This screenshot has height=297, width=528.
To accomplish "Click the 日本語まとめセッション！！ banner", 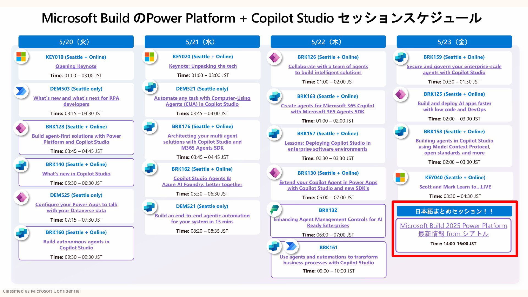I will click(x=454, y=211).
